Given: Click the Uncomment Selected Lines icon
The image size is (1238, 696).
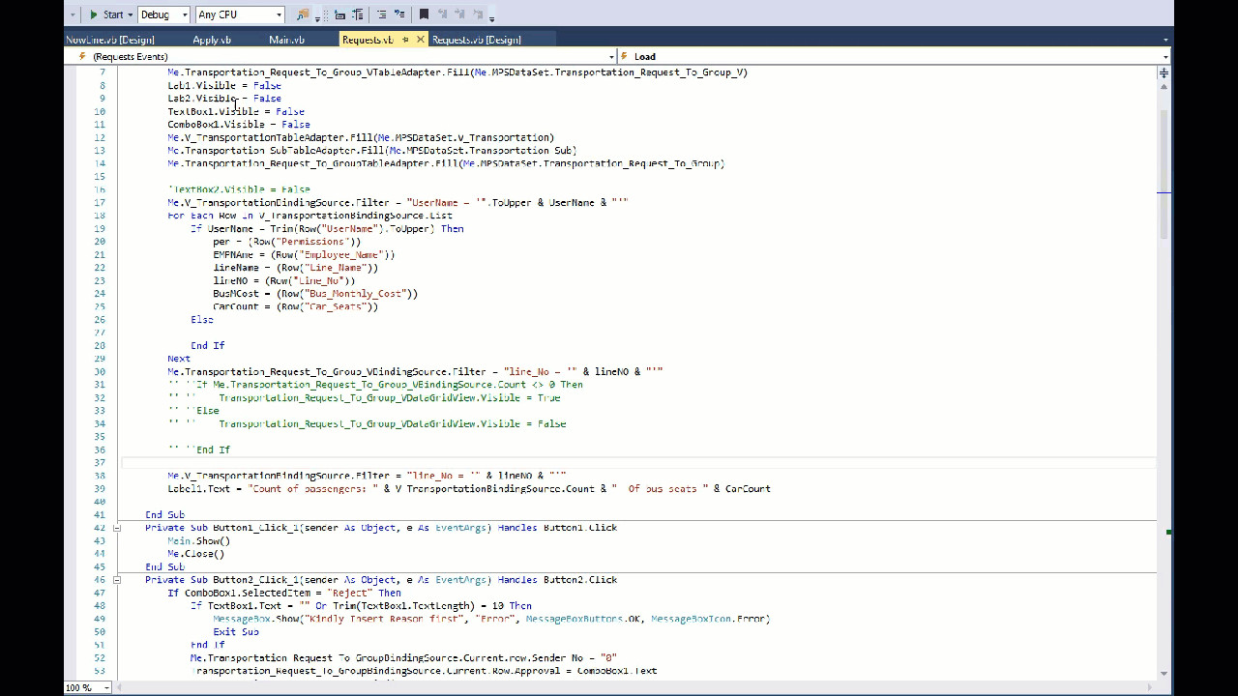Looking at the screenshot, I should pos(400,14).
